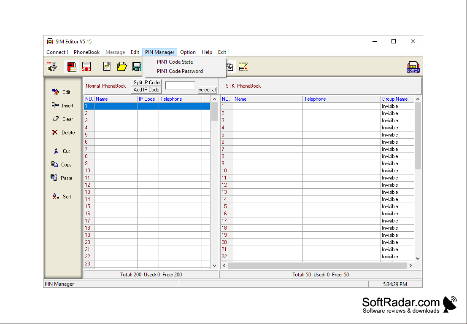Click the Split IP Code button
Screen dimensions: 467x324
coord(146,83)
